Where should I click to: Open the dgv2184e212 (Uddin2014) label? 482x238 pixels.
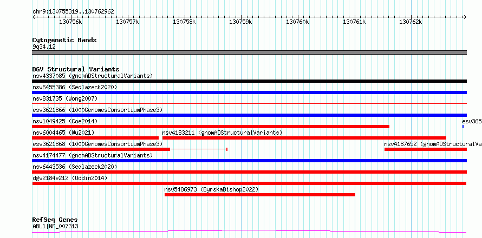pos(70,178)
